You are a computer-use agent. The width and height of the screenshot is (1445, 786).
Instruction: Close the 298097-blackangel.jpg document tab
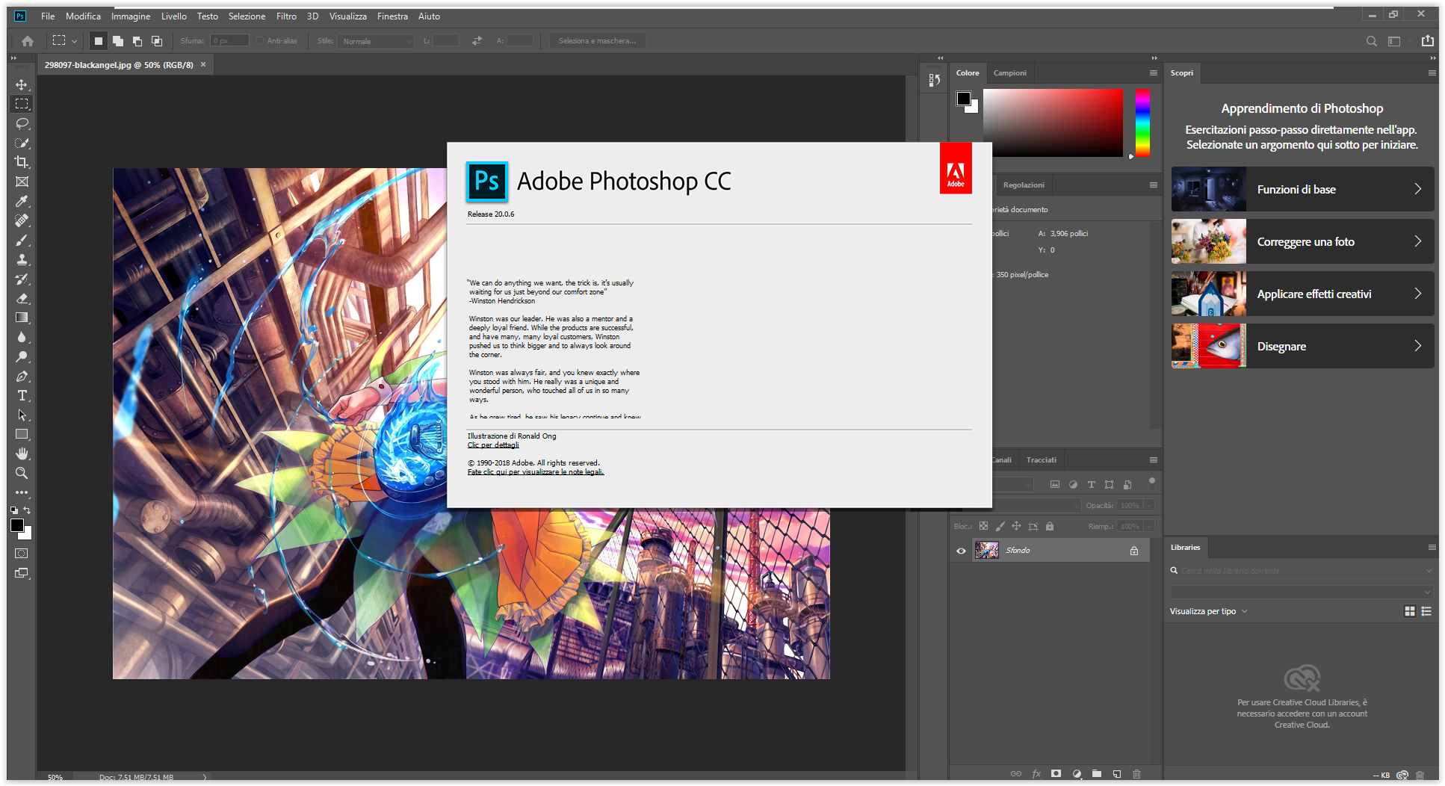(203, 65)
